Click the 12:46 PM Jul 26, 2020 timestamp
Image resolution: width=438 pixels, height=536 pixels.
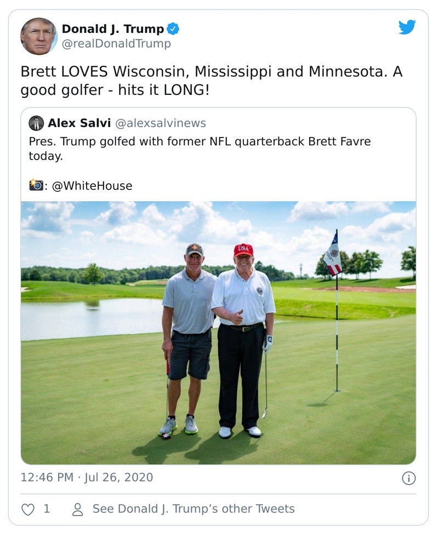(x=87, y=477)
